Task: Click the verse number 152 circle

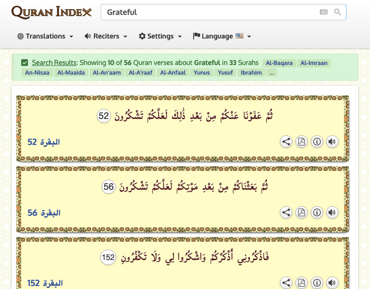Action: pos(108,257)
